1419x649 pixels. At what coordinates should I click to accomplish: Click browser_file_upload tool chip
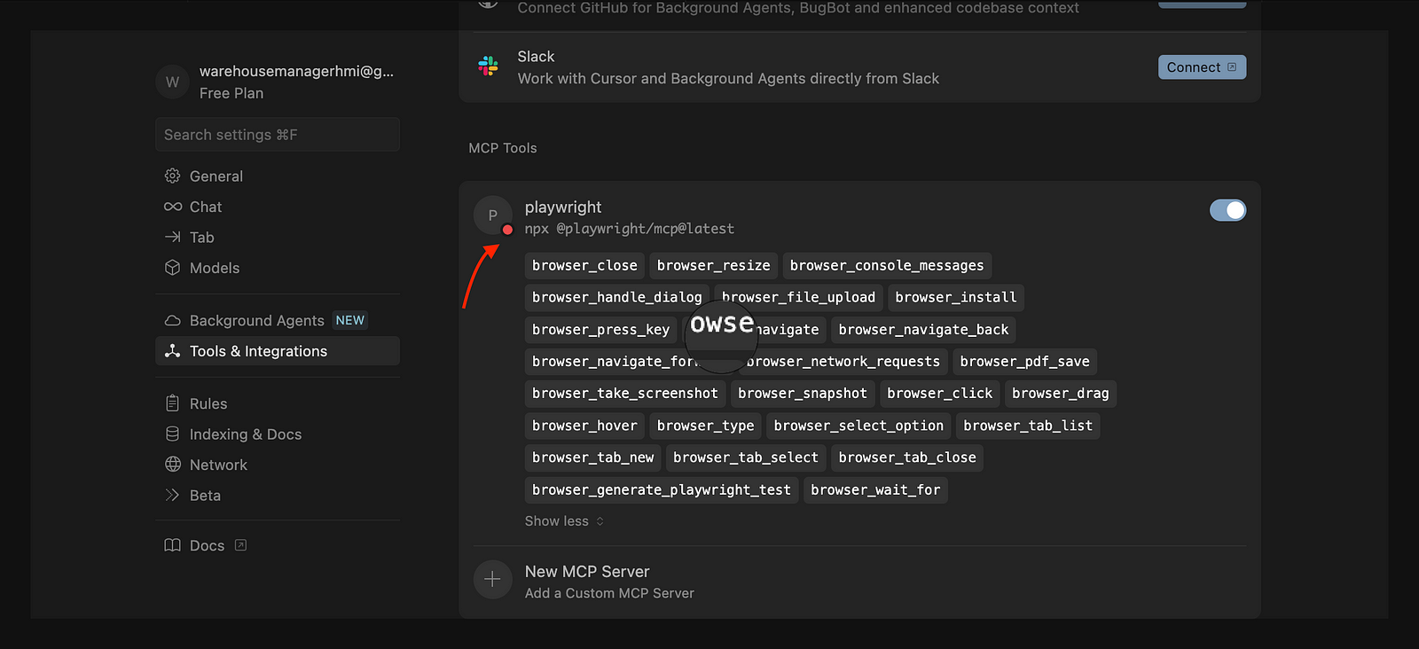pos(798,297)
